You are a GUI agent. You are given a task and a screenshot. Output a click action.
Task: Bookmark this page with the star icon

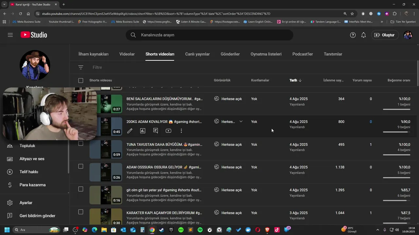point(352,14)
